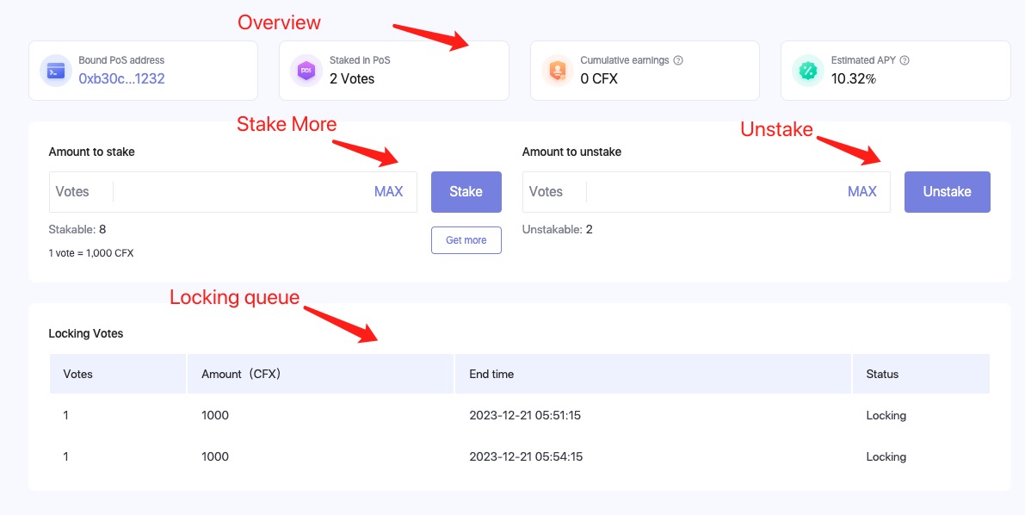1025x515 pixels.
Task: Click the Votes column header
Action: coord(78,374)
